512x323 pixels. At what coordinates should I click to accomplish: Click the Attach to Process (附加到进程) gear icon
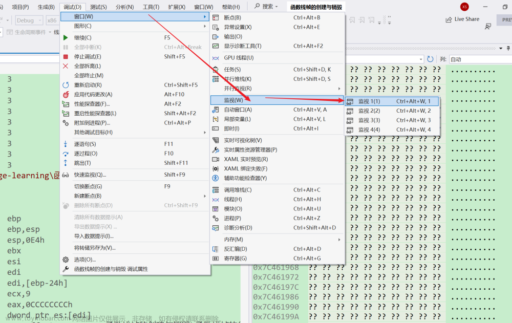(x=66, y=123)
